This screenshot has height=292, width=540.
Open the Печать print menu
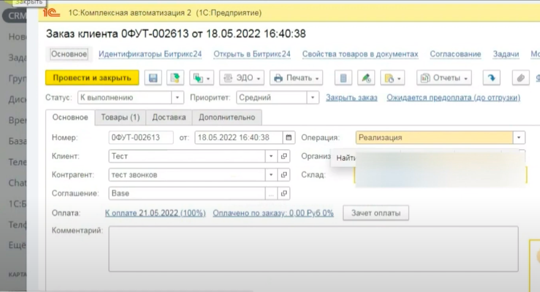(296, 78)
